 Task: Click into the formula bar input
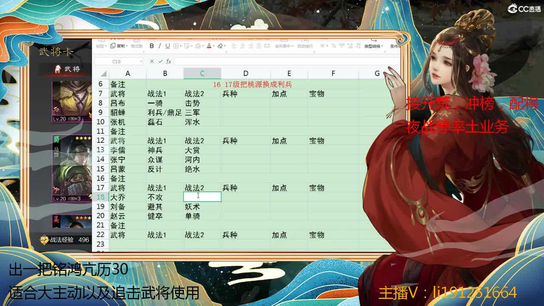[287, 62]
